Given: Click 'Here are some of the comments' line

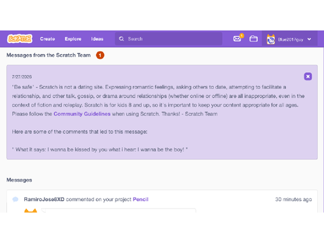Looking at the screenshot, I should point(80,132).
